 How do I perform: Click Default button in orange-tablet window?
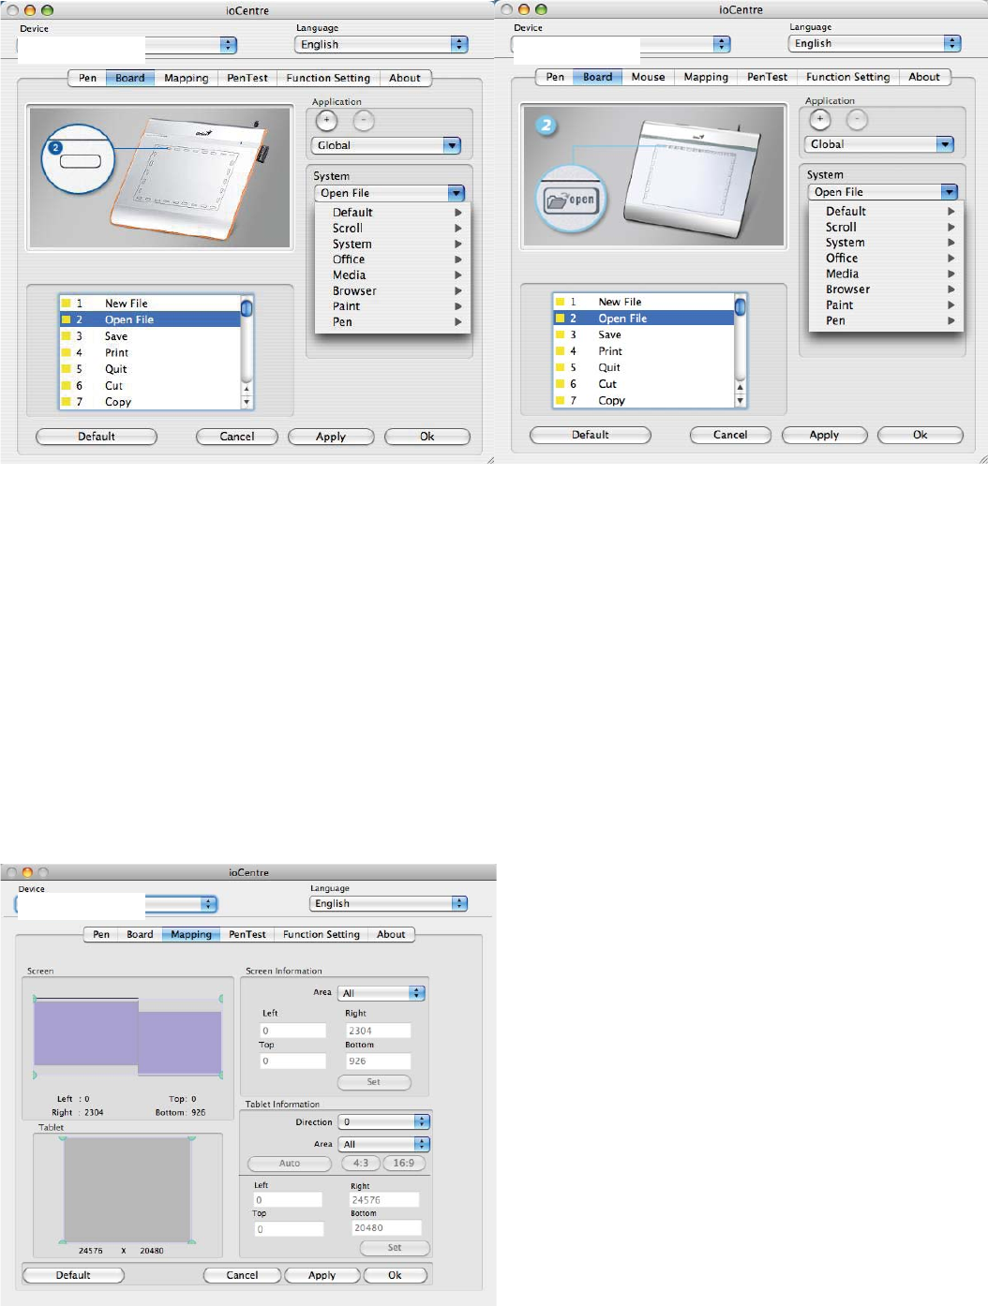point(97,437)
